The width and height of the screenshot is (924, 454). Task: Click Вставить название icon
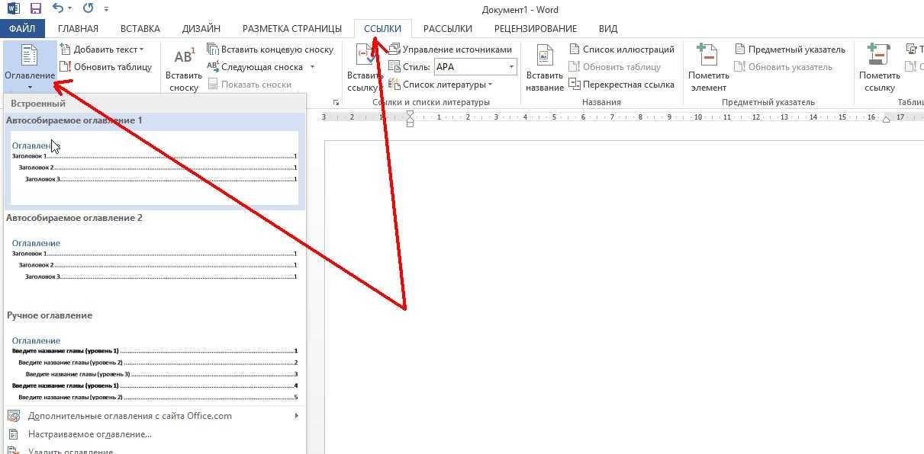coord(545,56)
